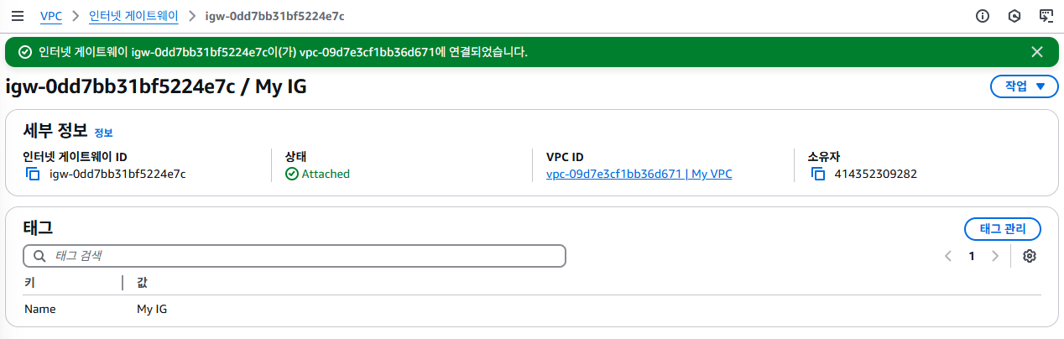
Task: Focus the 태그 검색 field
Action: 295,255
